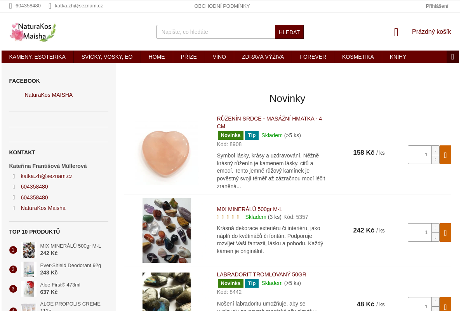Click phone icon in top bar
Viewport: 466px width, 311px height.
point(10,6)
